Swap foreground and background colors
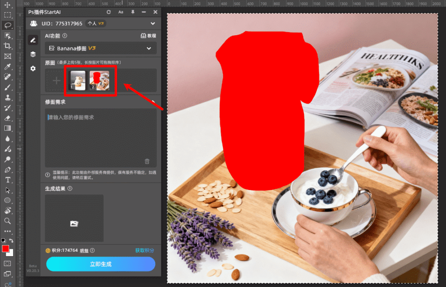Viewport: 446px width, 287px height. [12, 240]
